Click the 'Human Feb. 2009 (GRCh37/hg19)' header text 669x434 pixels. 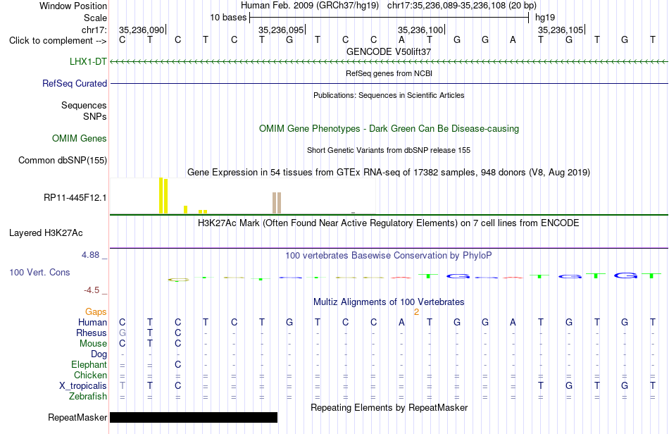tap(310, 6)
